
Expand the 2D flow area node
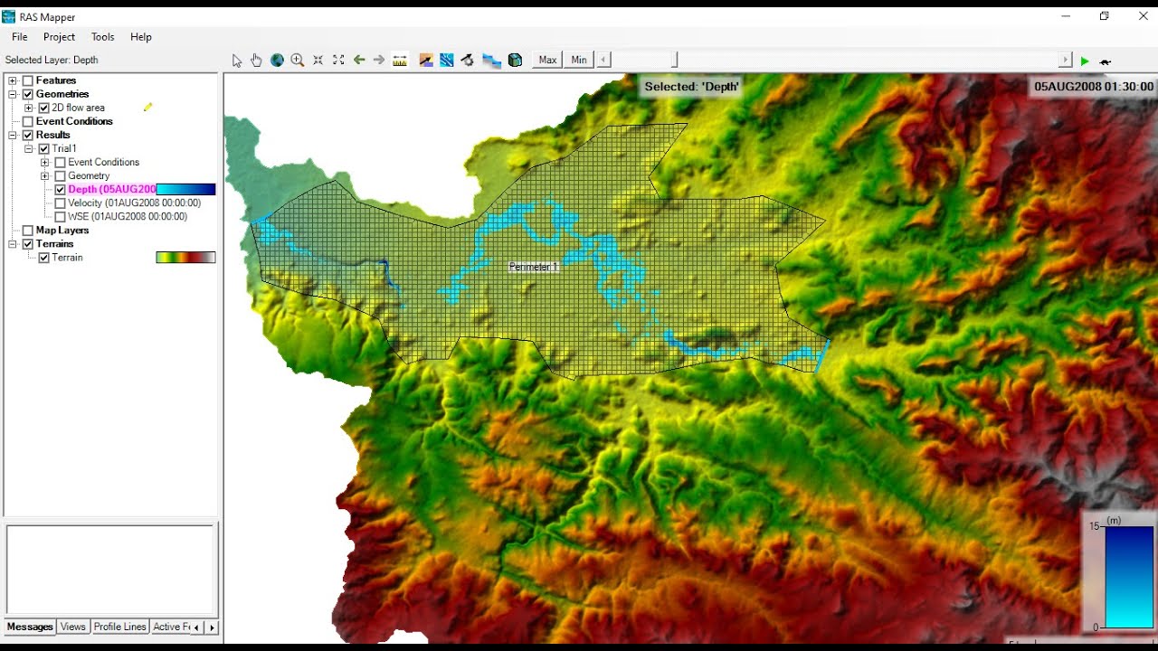(x=29, y=108)
